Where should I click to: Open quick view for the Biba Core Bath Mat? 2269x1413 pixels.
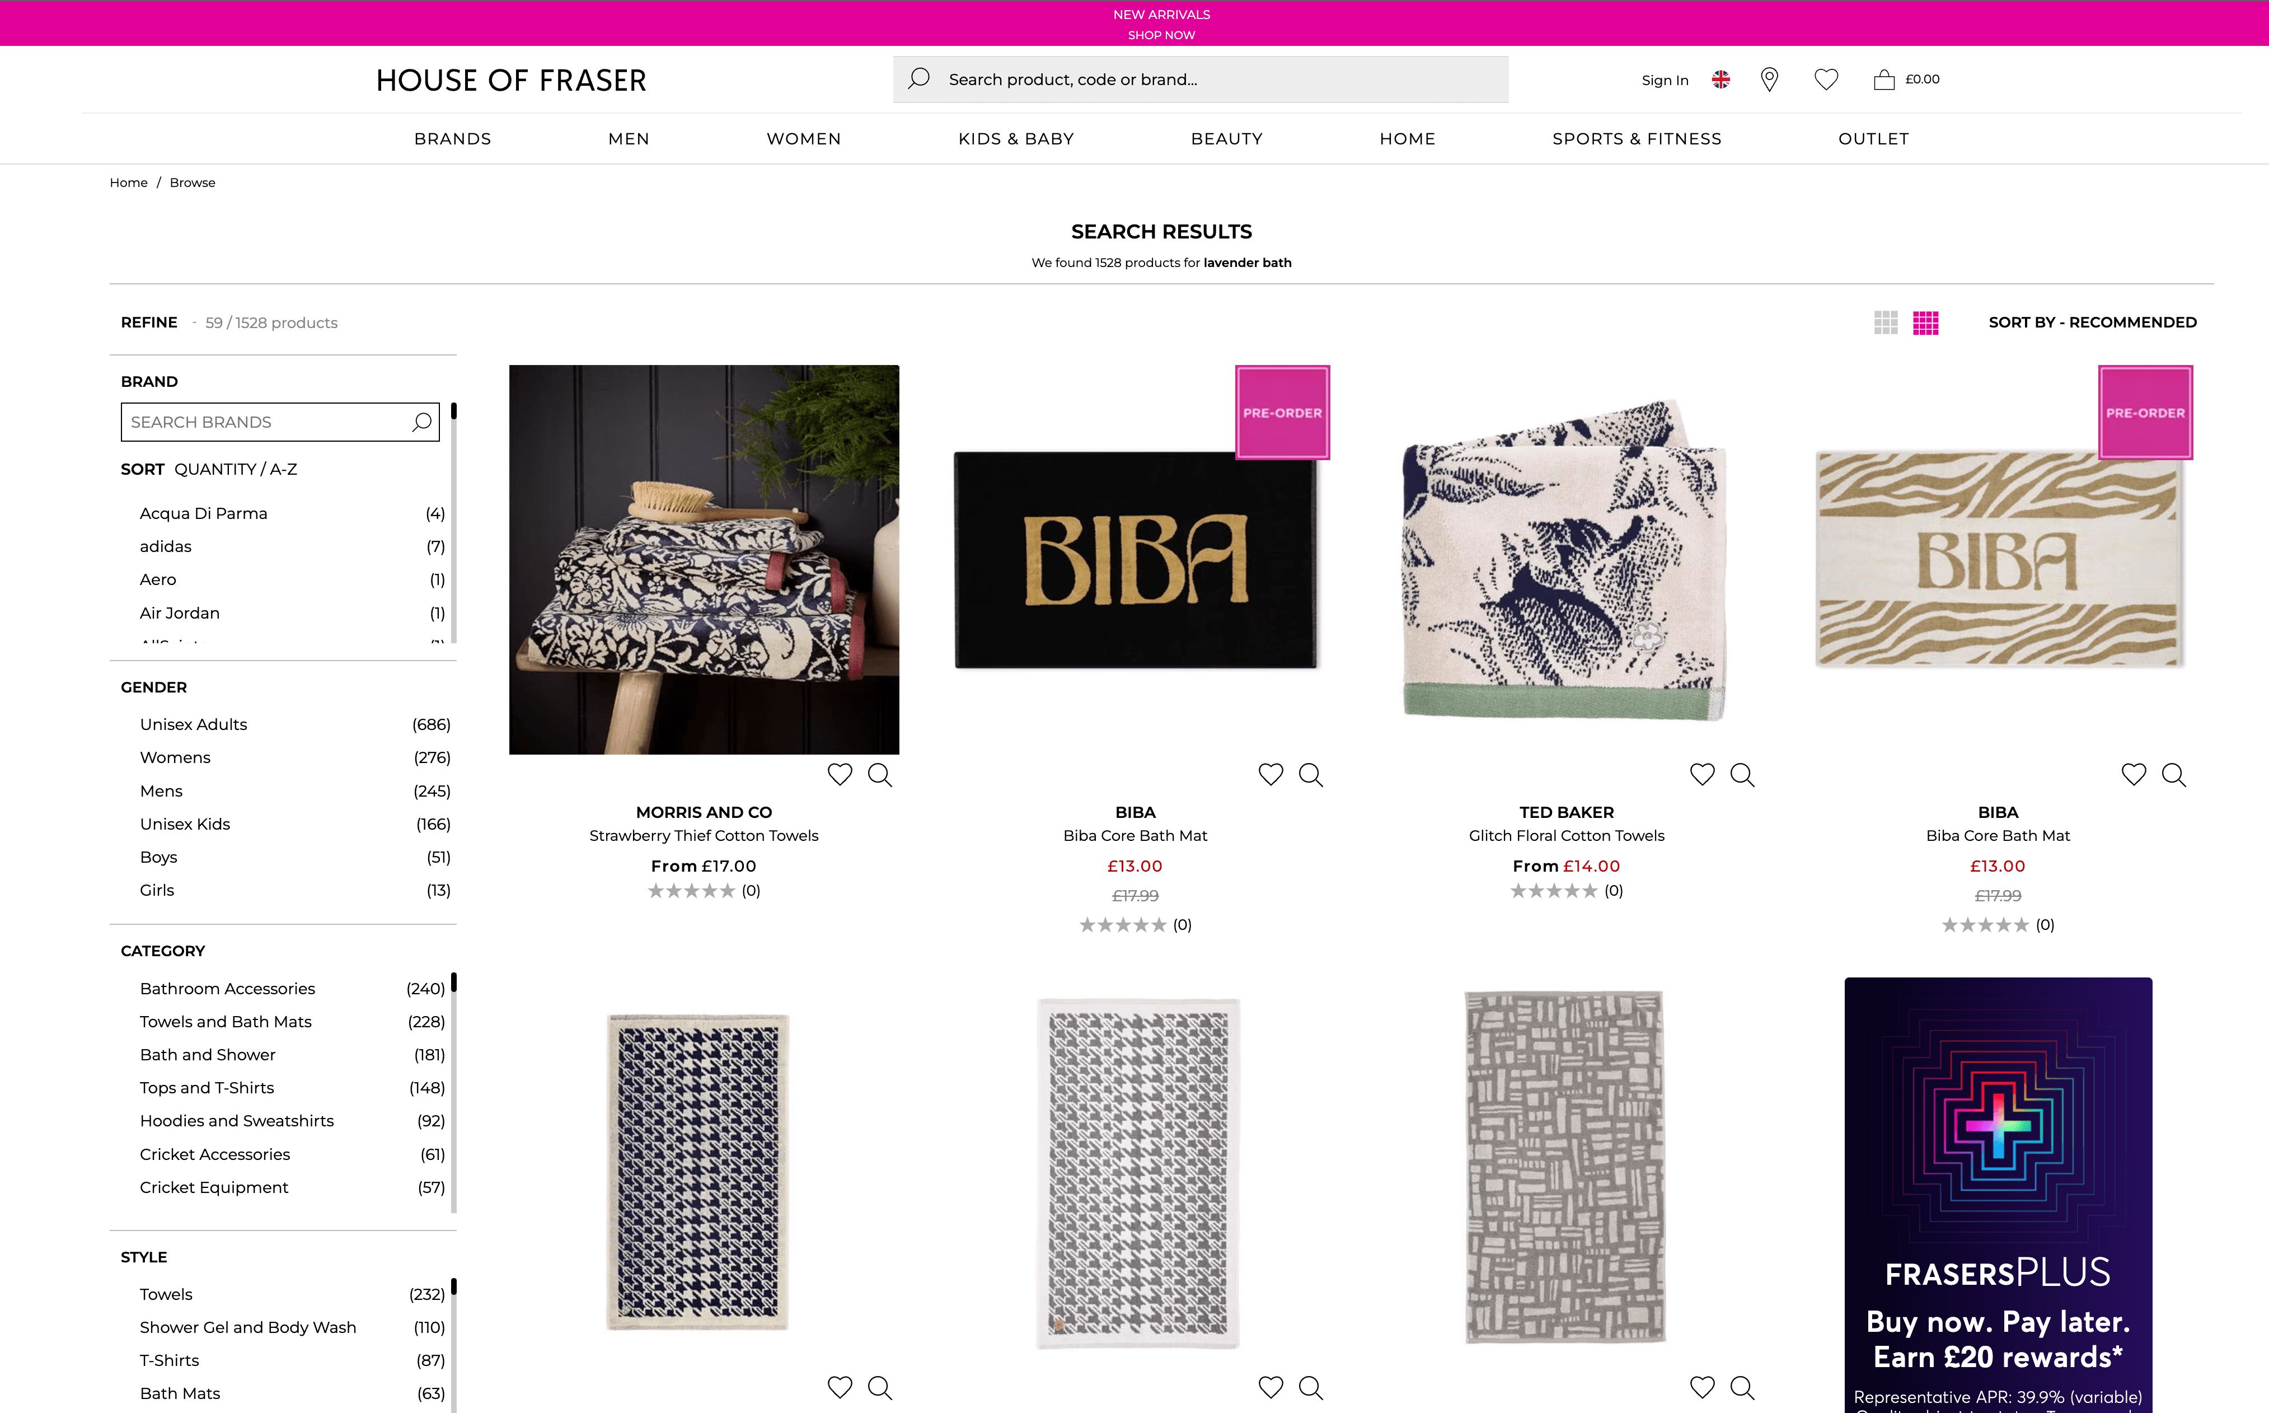(1311, 775)
